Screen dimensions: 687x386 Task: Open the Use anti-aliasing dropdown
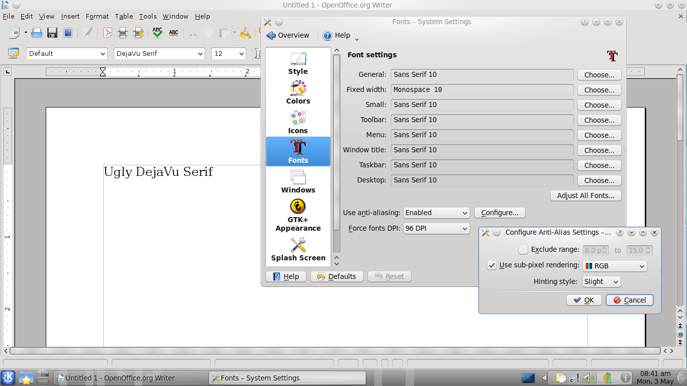pyautogui.click(x=437, y=213)
